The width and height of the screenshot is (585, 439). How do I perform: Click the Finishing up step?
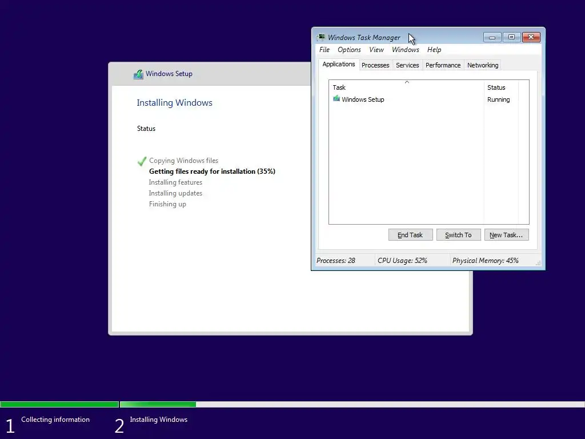point(167,204)
